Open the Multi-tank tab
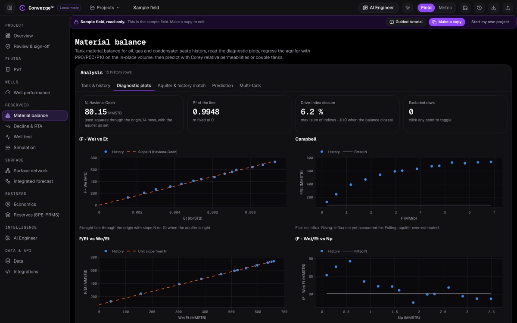 (250, 86)
